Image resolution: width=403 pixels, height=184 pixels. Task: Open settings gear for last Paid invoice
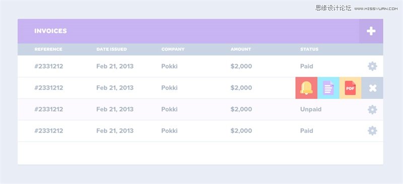point(372,131)
